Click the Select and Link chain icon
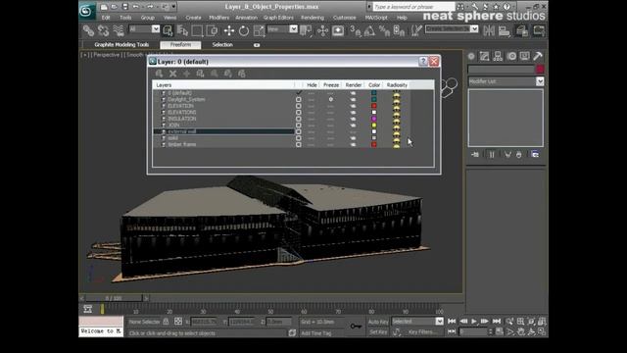Image resolution: width=627 pixels, height=353 pixels. pos(88,30)
